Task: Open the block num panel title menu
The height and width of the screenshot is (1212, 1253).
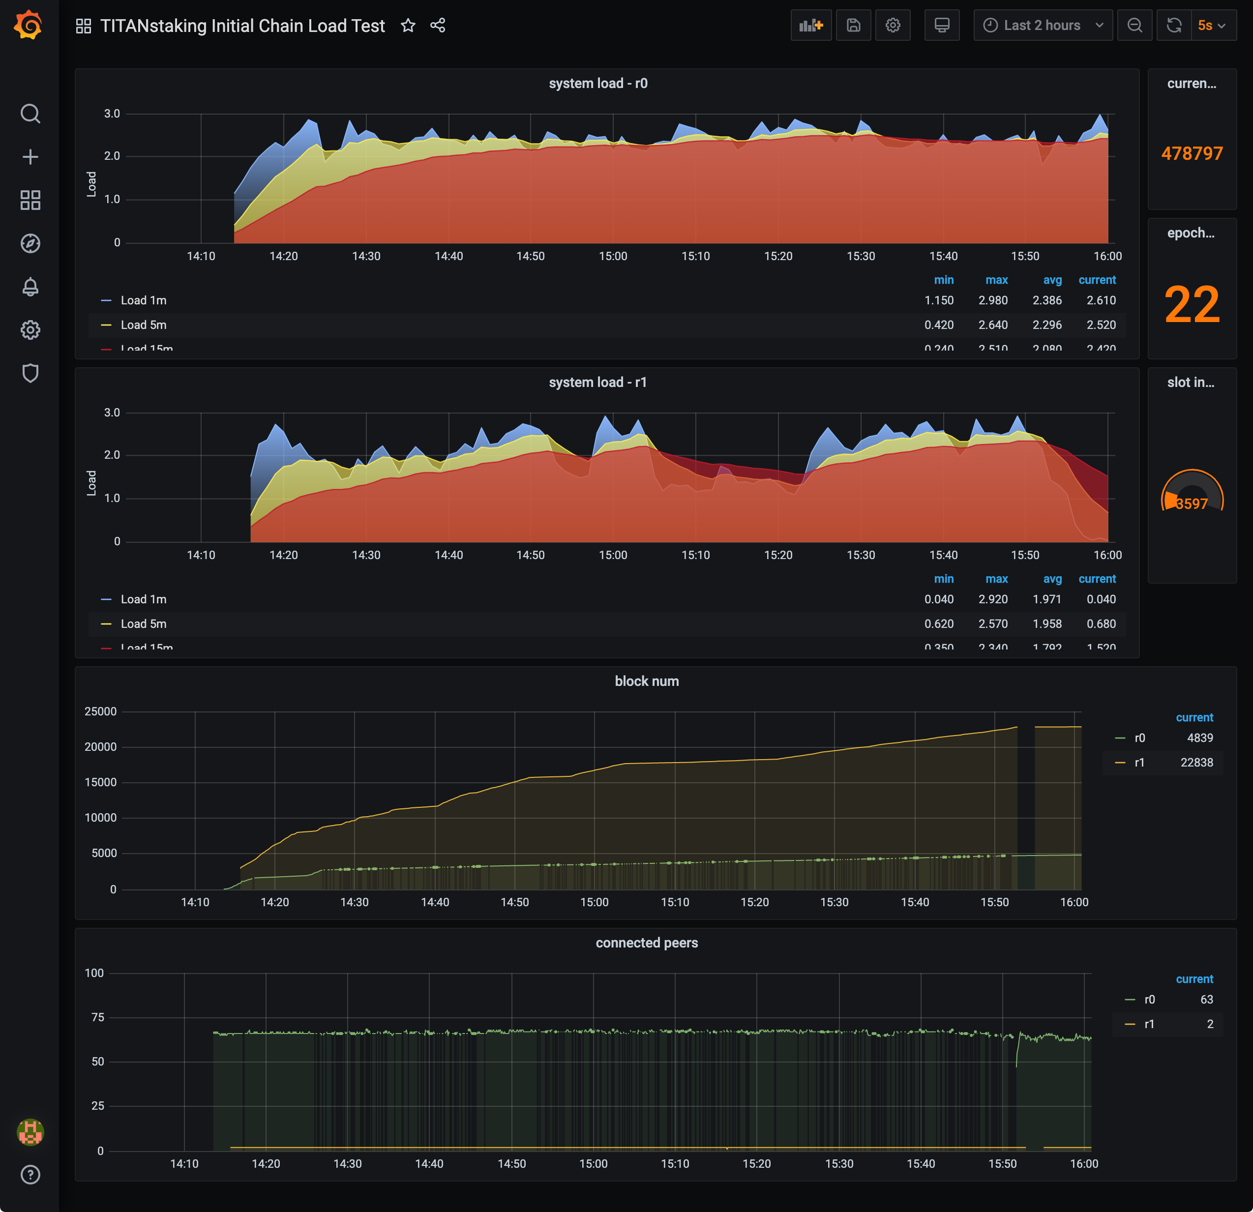Action: [x=646, y=681]
